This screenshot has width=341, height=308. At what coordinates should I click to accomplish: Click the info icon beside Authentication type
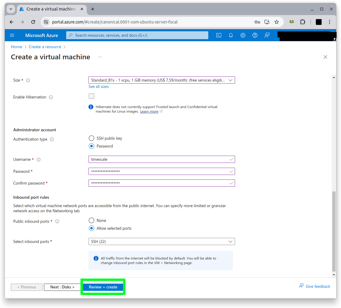(x=51, y=139)
